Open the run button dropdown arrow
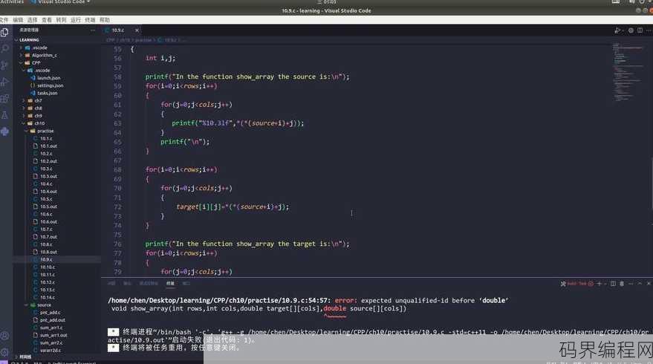The image size is (653, 364). click(623, 30)
